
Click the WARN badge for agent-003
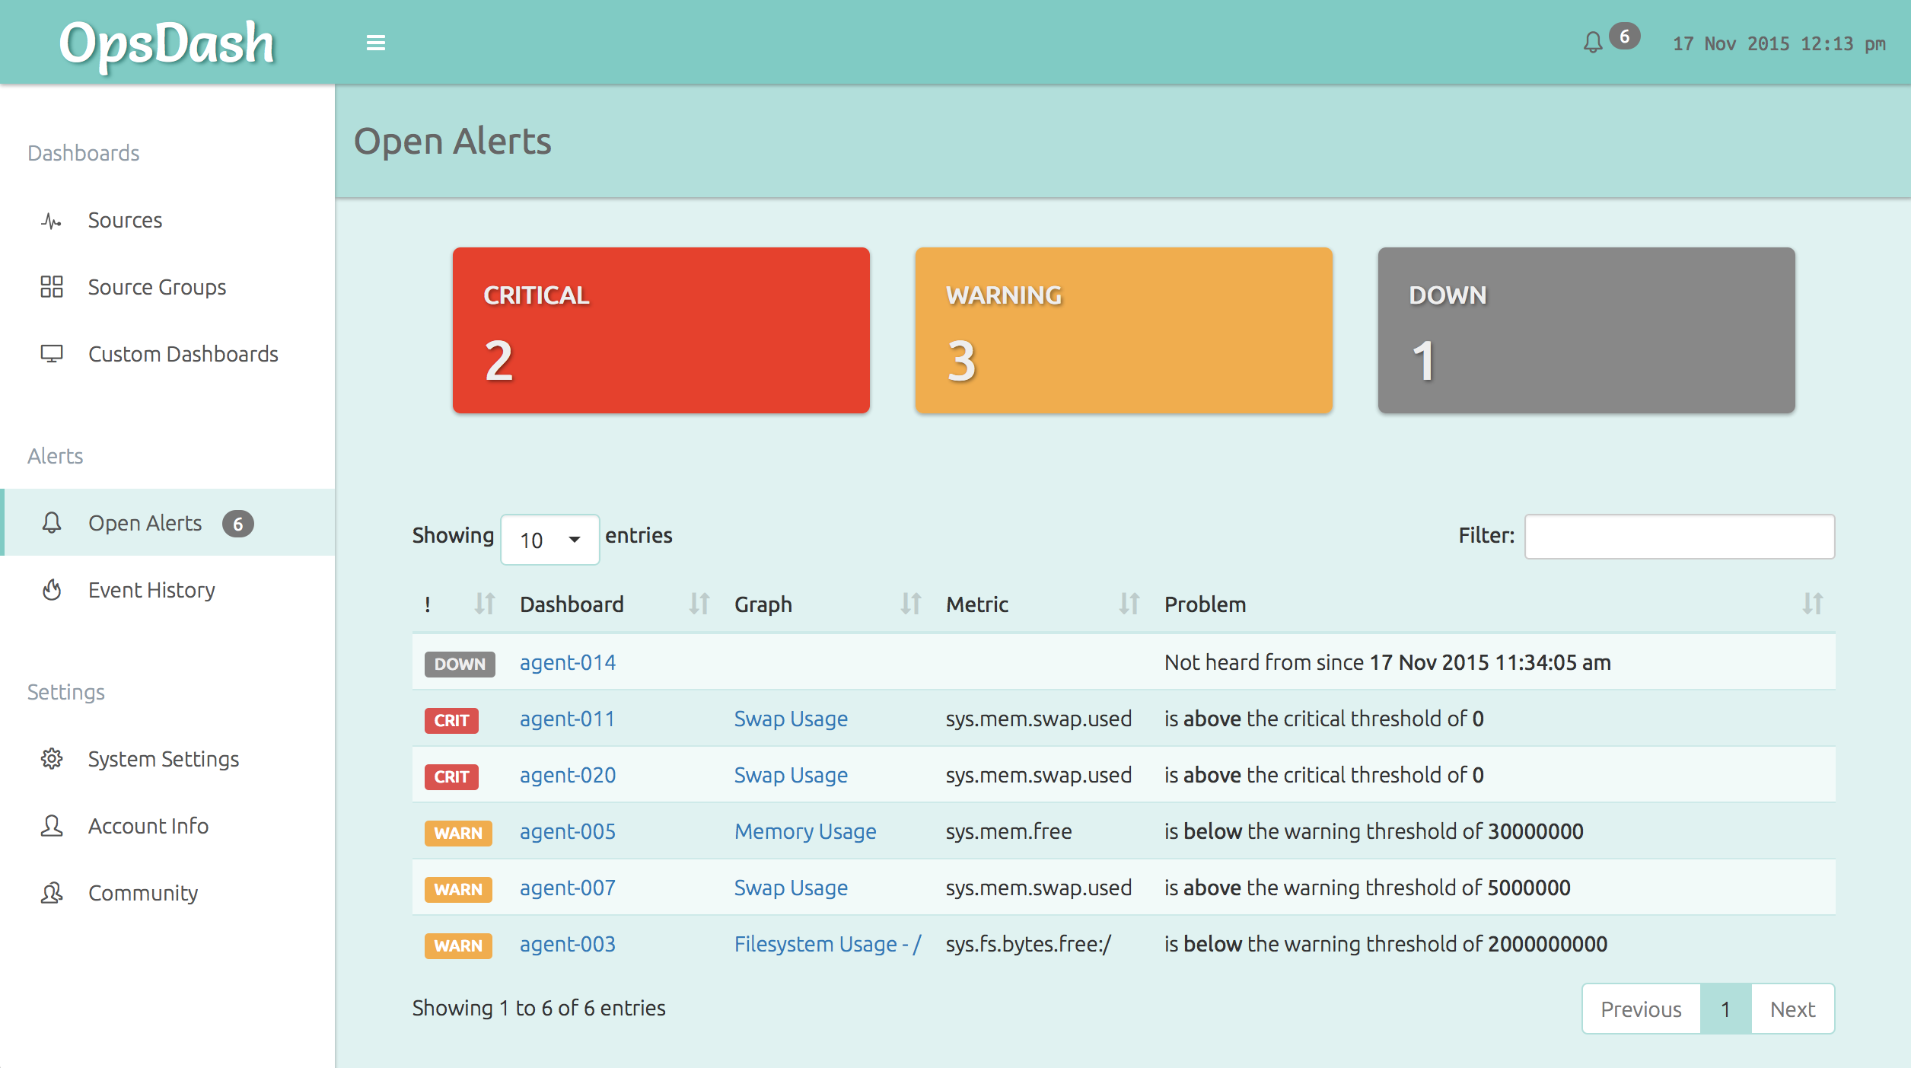(458, 945)
